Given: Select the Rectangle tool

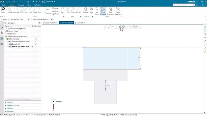Looking at the screenshot, I should (x=16, y=10).
